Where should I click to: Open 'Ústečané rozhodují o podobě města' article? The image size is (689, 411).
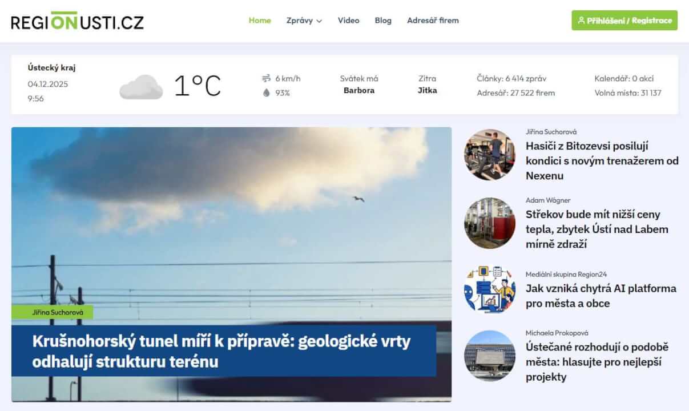pos(598,362)
